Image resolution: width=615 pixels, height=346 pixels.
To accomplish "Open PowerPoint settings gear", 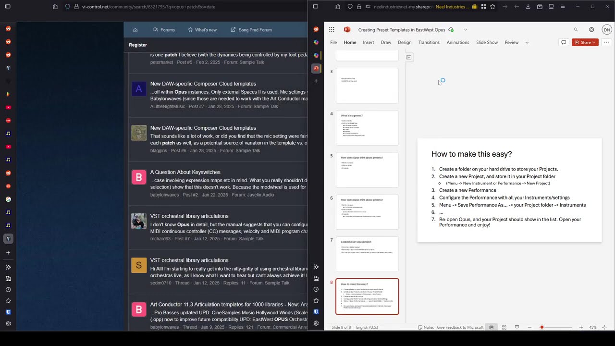I will (591, 30).
